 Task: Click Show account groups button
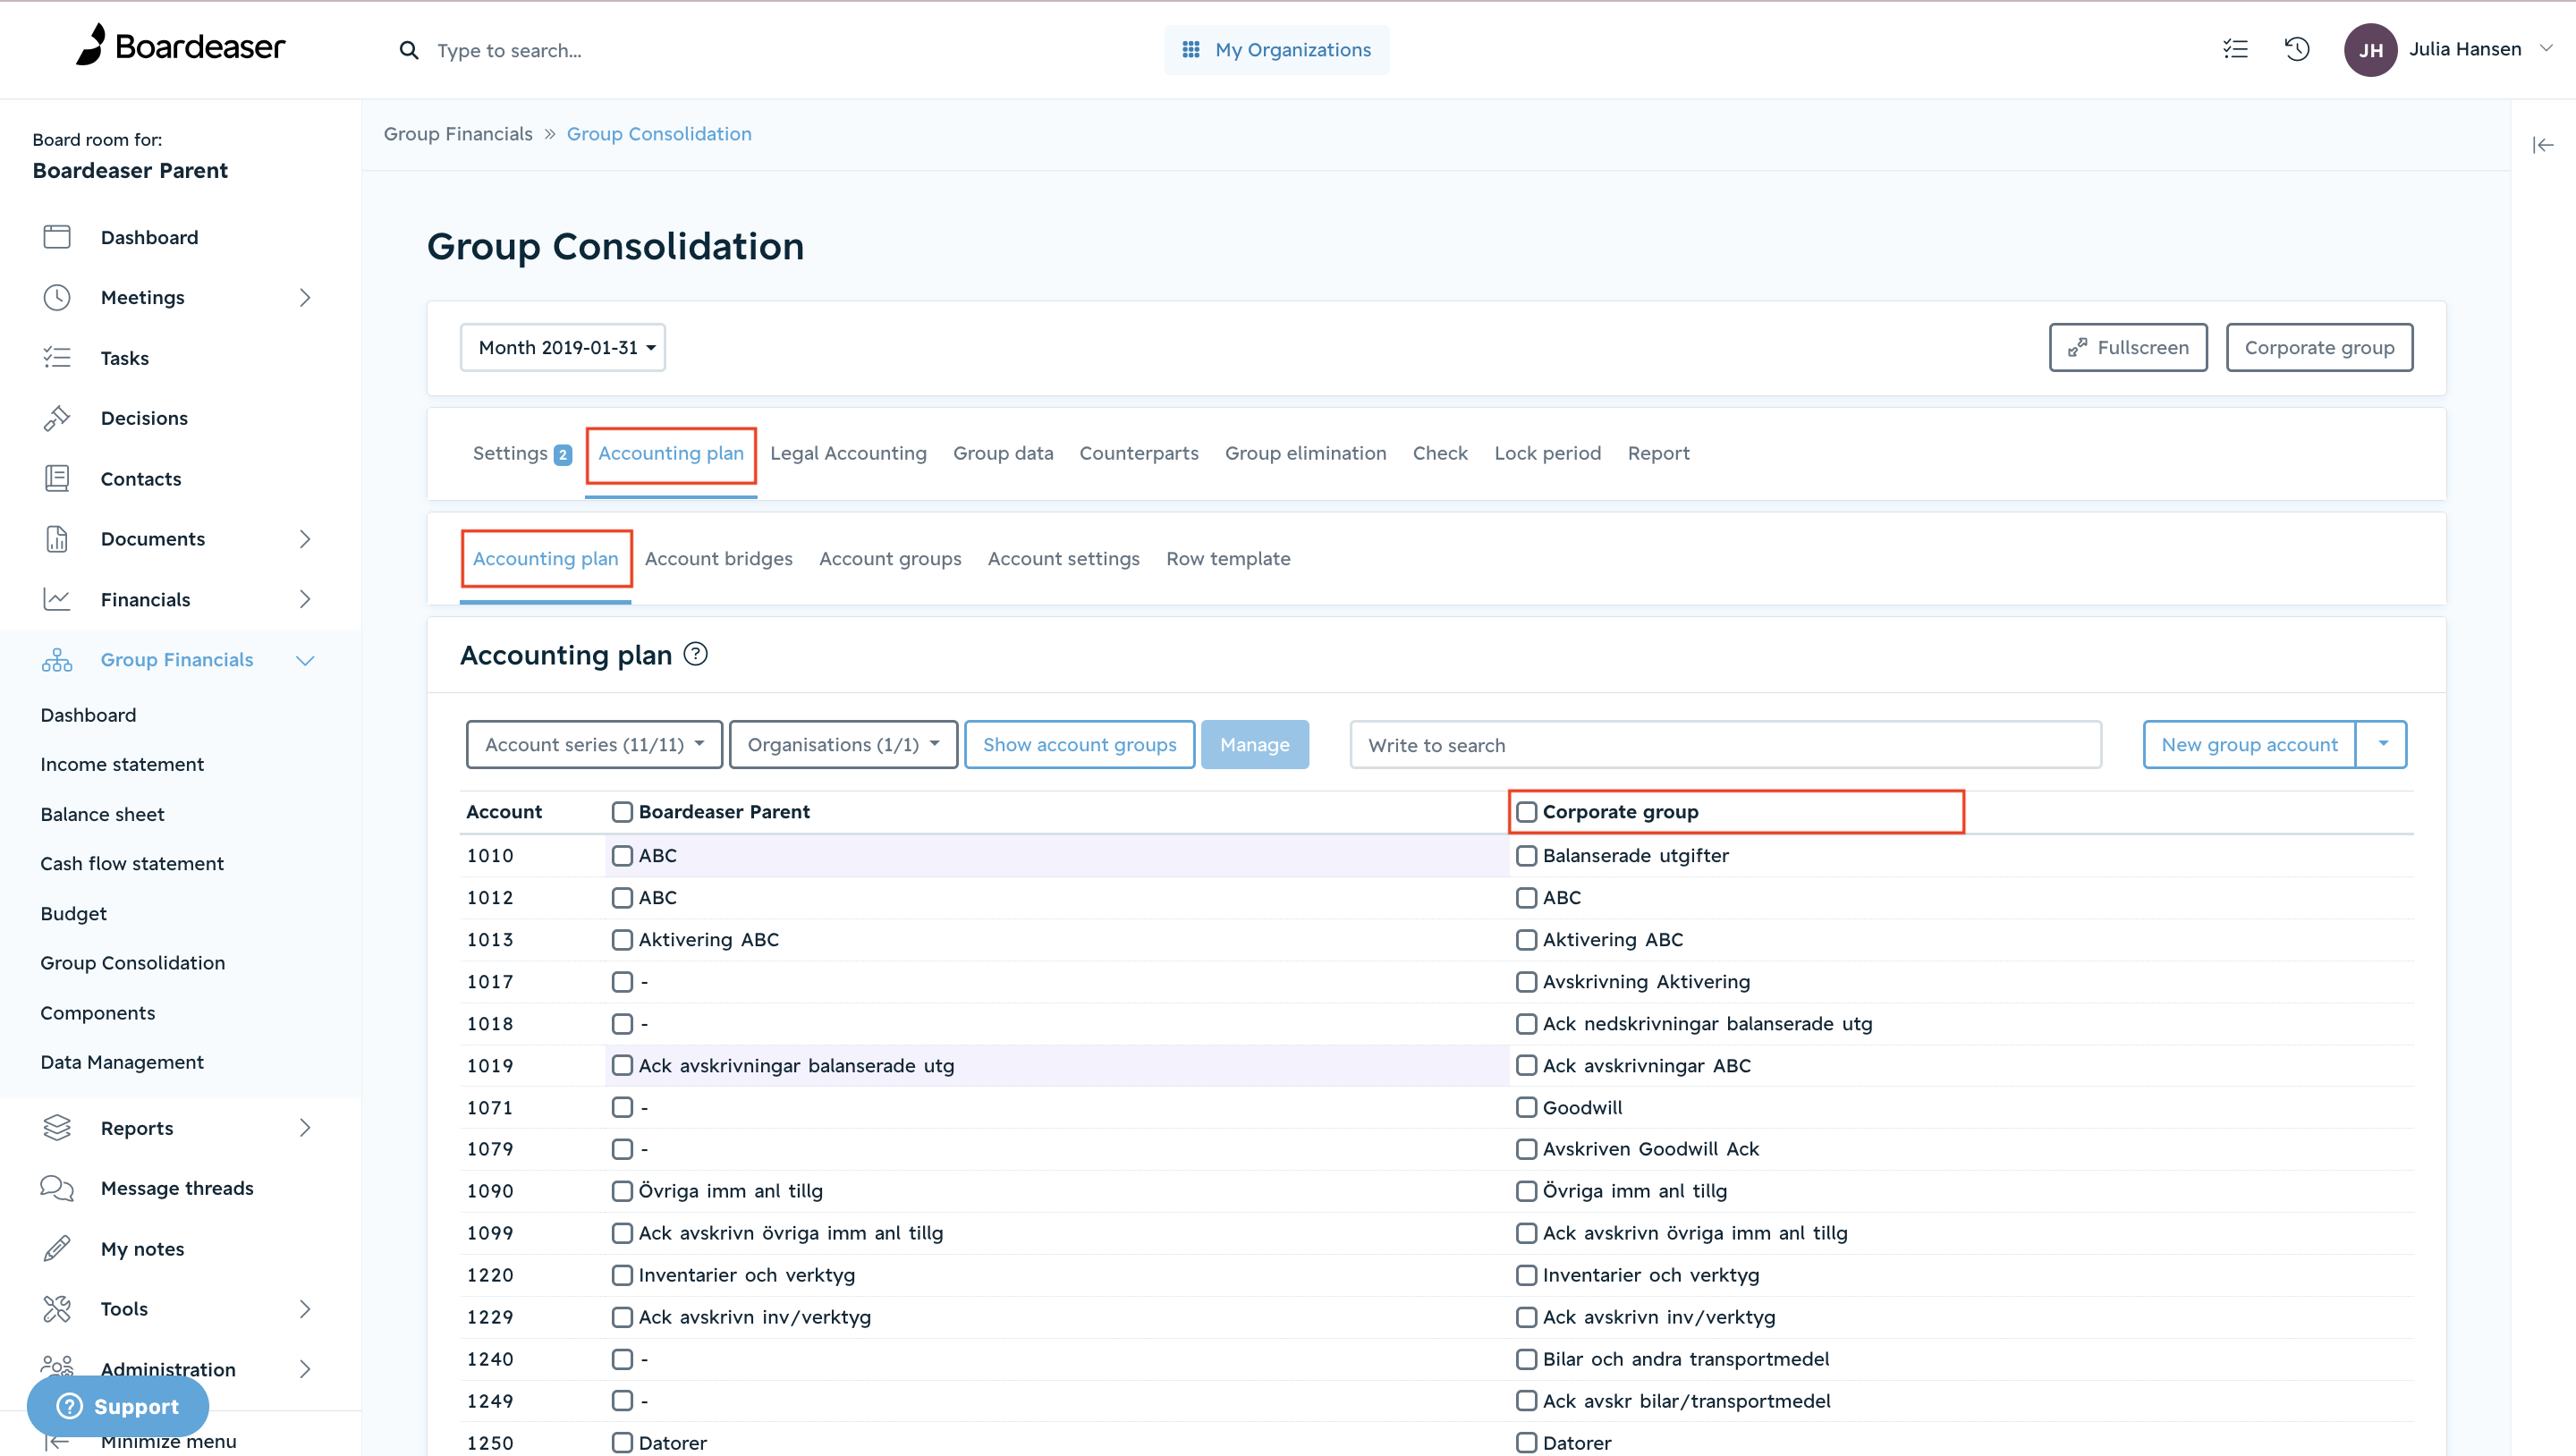[x=1079, y=745]
